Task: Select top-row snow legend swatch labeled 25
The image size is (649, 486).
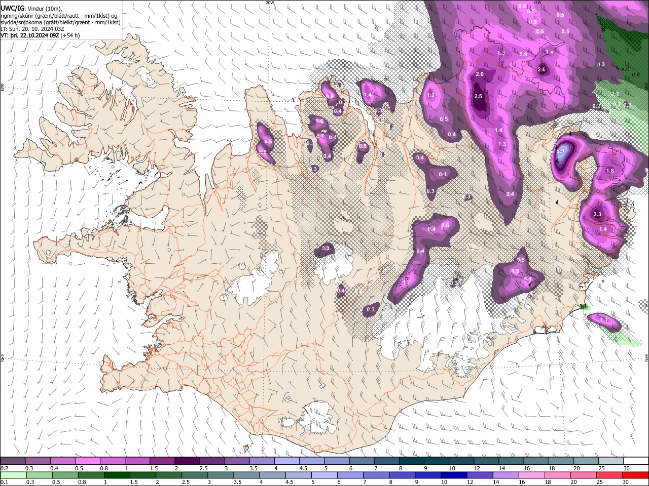Action: pyautogui.click(x=611, y=461)
